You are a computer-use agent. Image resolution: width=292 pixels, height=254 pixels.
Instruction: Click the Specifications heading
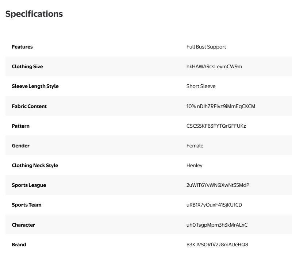34,14
